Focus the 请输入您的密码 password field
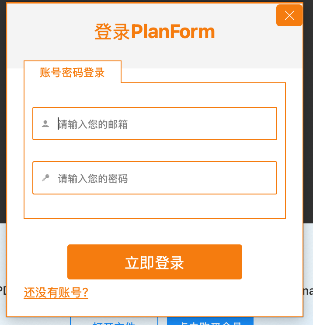 click(155, 178)
